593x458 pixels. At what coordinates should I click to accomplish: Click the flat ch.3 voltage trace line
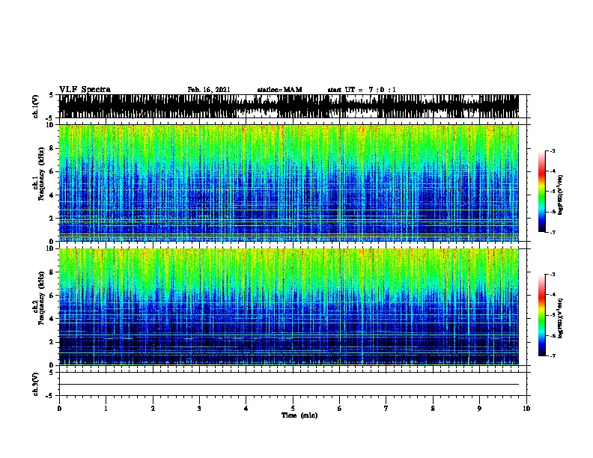[288, 385]
